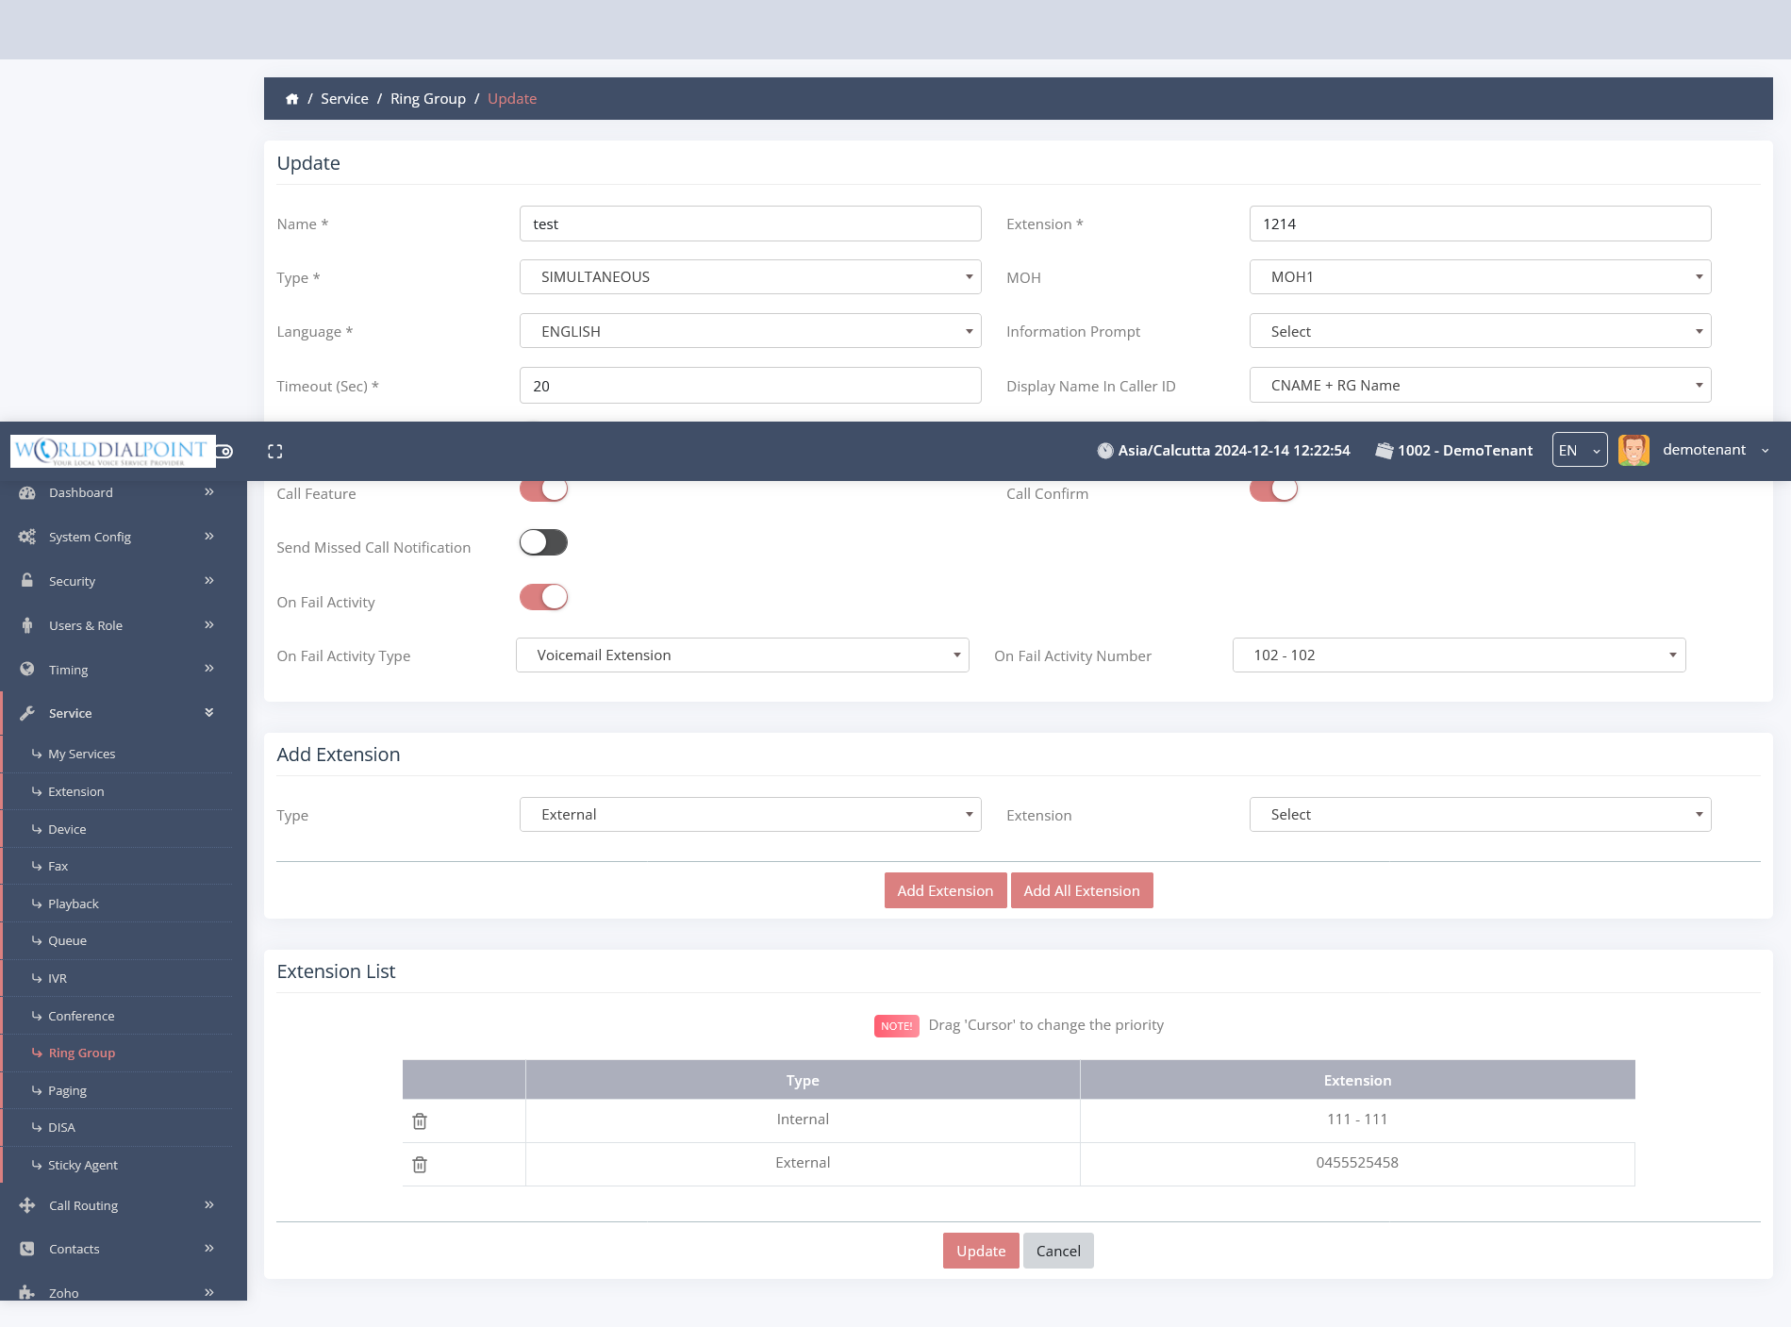Toggle the Call Confirm switch
Viewport: 1791px width, 1327px height.
1273,490
